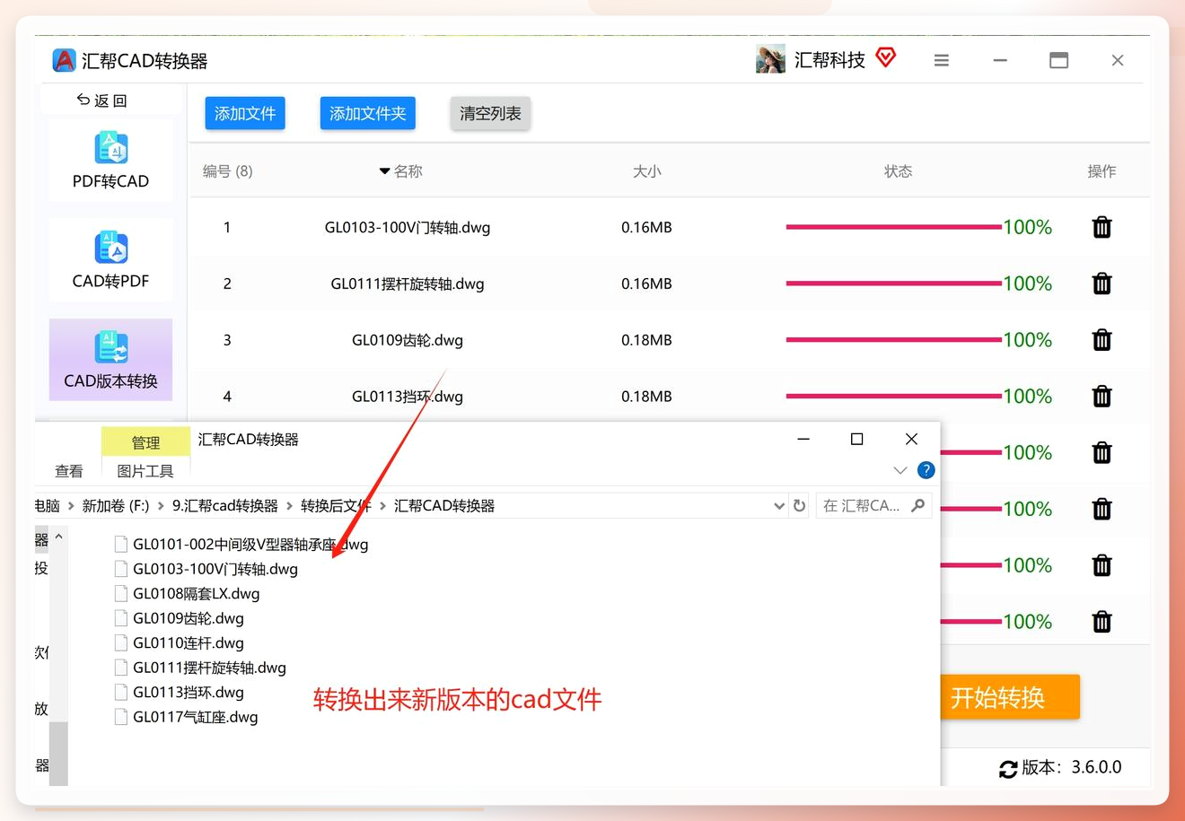Viewport: 1185px width, 821px height.
Task: Open the hamburger menu in title bar
Action: [x=941, y=60]
